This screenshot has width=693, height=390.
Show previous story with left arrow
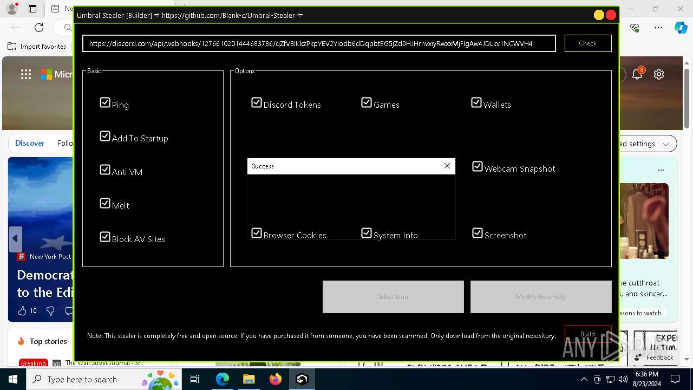(x=15, y=238)
